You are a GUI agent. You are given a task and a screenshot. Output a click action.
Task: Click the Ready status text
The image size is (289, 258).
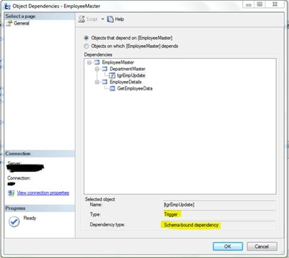(30, 218)
